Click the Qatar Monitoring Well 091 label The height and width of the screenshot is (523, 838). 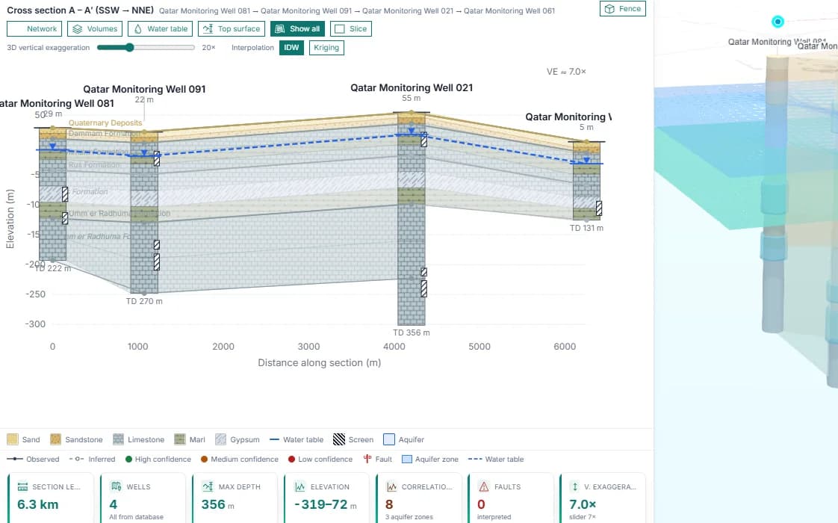(x=144, y=90)
